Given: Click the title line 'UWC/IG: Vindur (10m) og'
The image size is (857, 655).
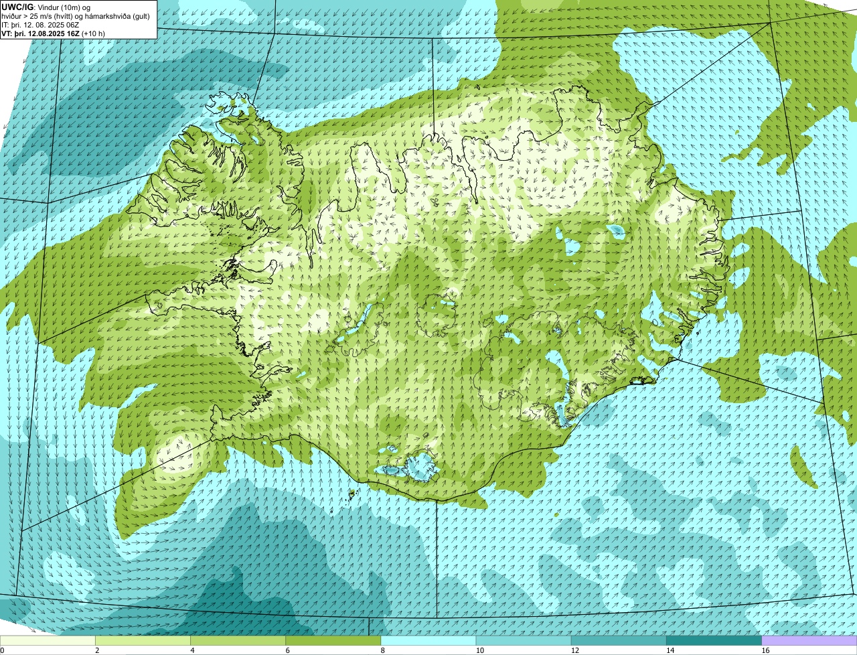Looking at the screenshot, I should coord(46,7).
